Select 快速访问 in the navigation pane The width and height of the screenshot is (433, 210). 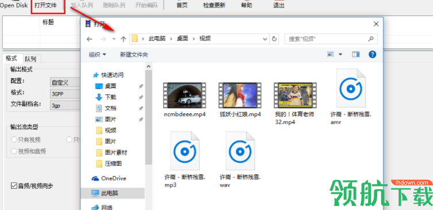coord(108,75)
